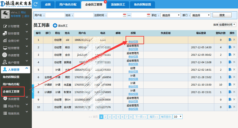Click the blue plus 添加员工 icon
238x128 pixels.
pos(55,25)
